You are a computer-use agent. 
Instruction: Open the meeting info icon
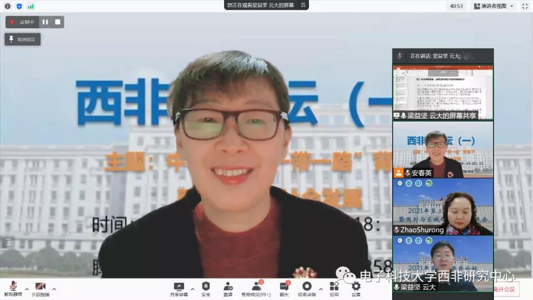coord(7,6)
